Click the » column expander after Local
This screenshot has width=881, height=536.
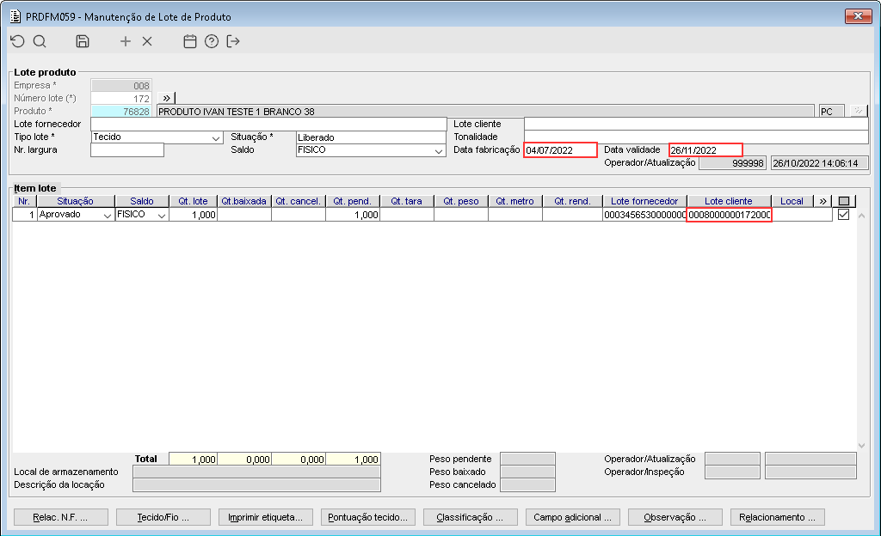tap(822, 201)
